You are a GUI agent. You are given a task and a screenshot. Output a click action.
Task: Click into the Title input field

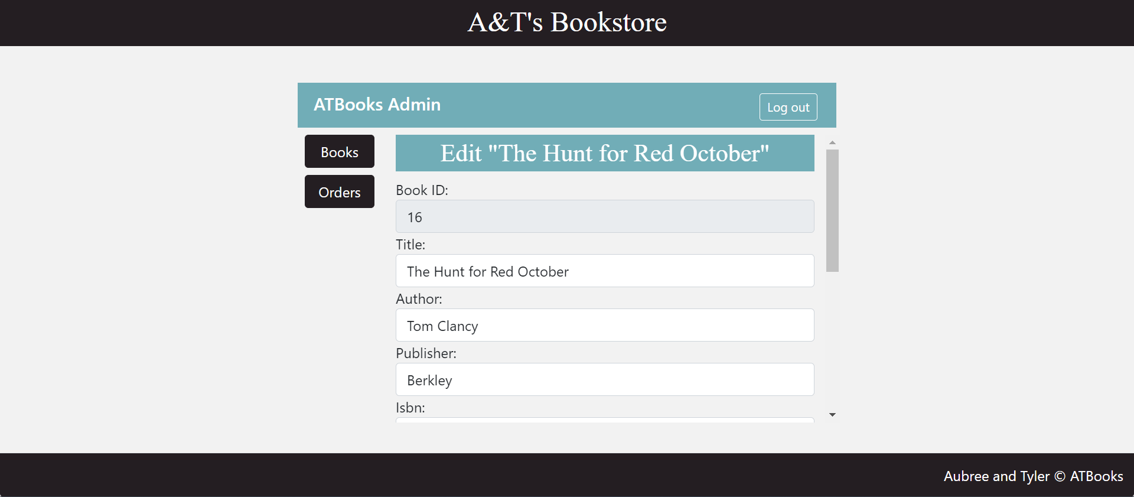click(x=605, y=271)
